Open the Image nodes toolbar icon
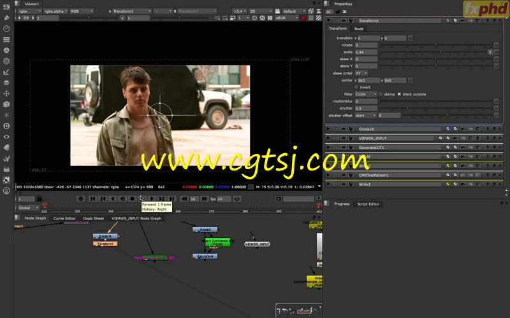This screenshot has height=318, width=510. [6, 7]
